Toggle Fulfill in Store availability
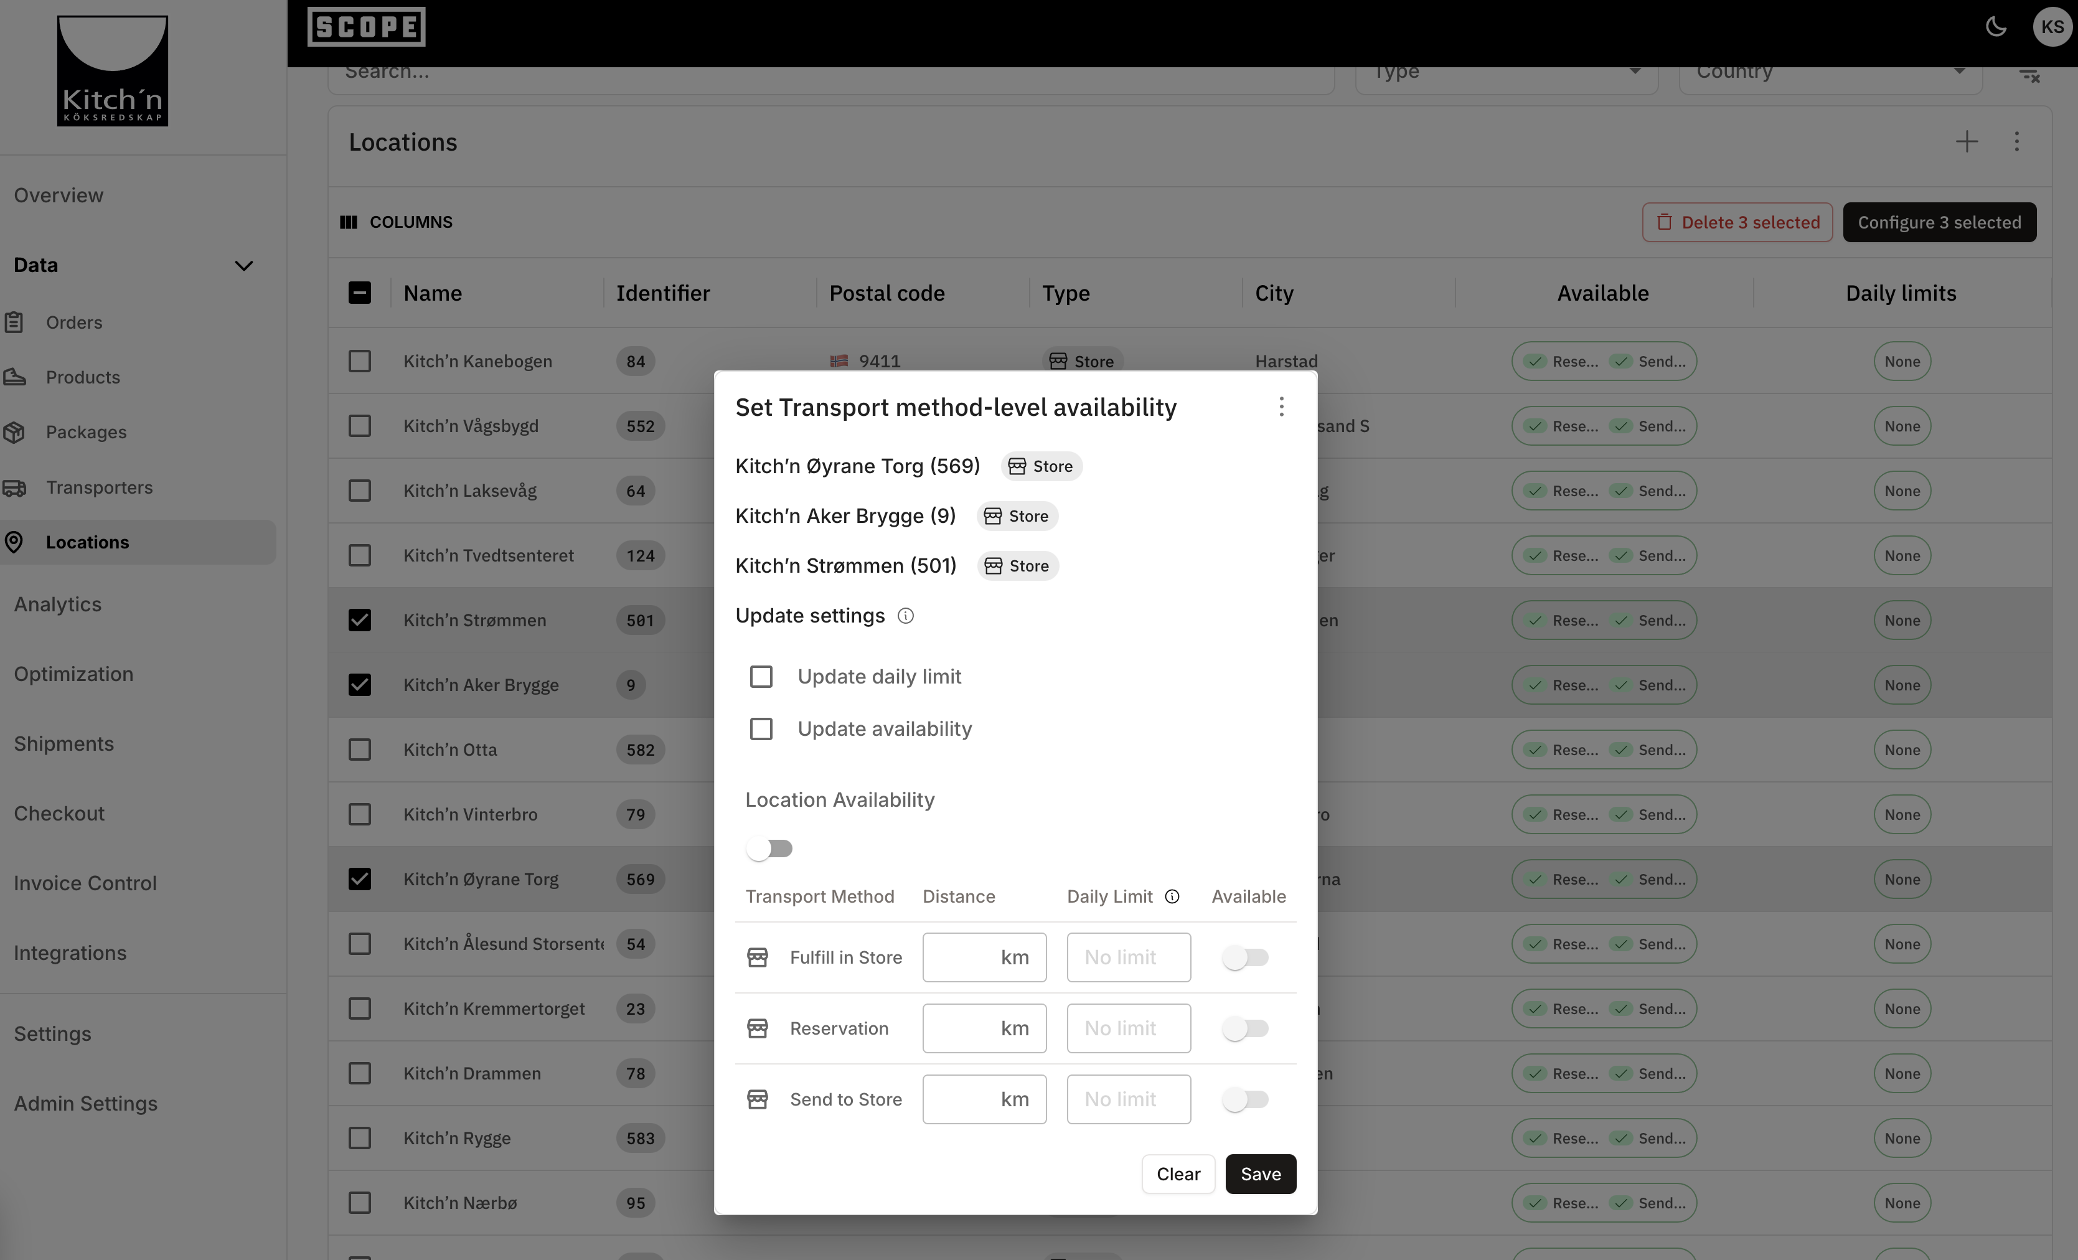The image size is (2078, 1260). click(x=1246, y=957)
